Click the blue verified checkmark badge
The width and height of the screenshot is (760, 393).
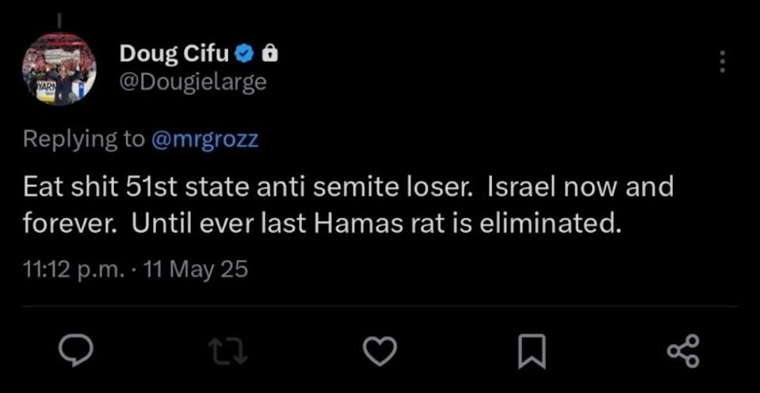pos(245,54)
